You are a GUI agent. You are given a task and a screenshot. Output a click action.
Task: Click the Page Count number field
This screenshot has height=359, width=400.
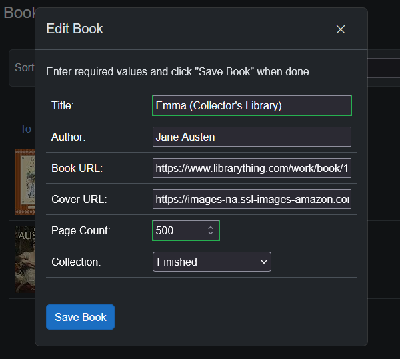coord(179,230)
